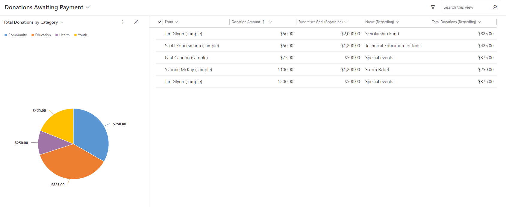The height and width of the screenshot is (207, 506).
Task: Toggle Education legend series
Action: coord(41,35)
